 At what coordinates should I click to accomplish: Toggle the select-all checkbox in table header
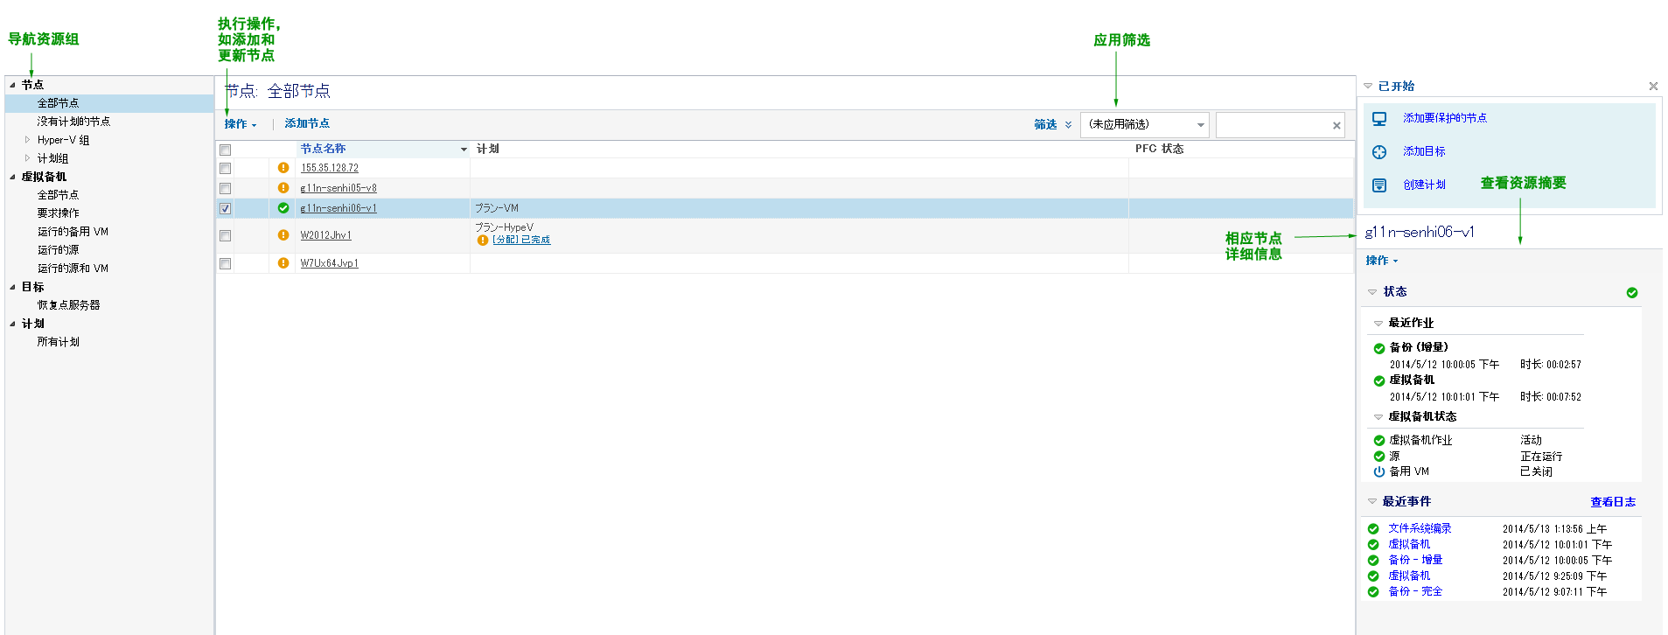coord(226,150)
